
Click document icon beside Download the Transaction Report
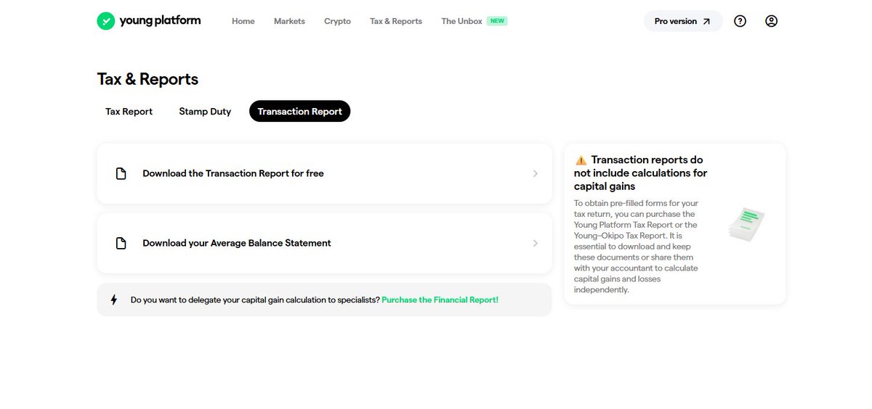point(121,173)
